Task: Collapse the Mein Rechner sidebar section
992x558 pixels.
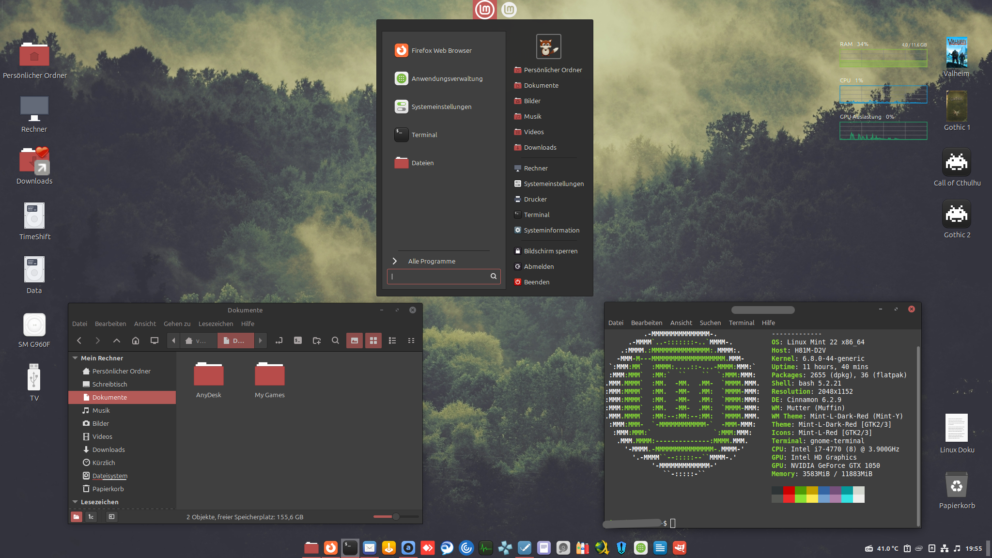Action: tap(75, 358)
